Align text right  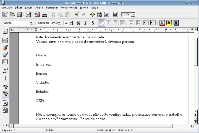pos(116,23)
